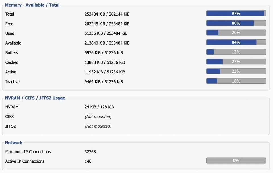273x173 pixels.
Task: Click the JFFS2 Not mounted status text
Action: click(98, 126)
